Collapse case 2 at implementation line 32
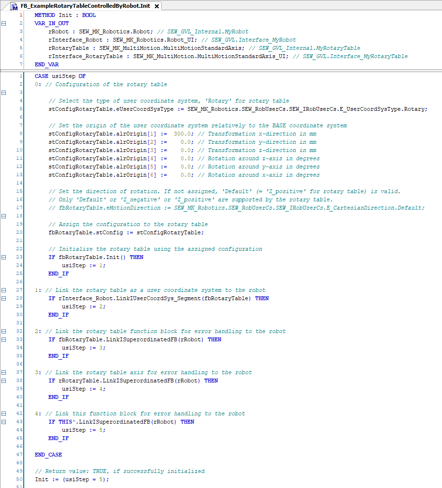Image resolution: width=442 pixels, height=488 pixels. (4, 331)
